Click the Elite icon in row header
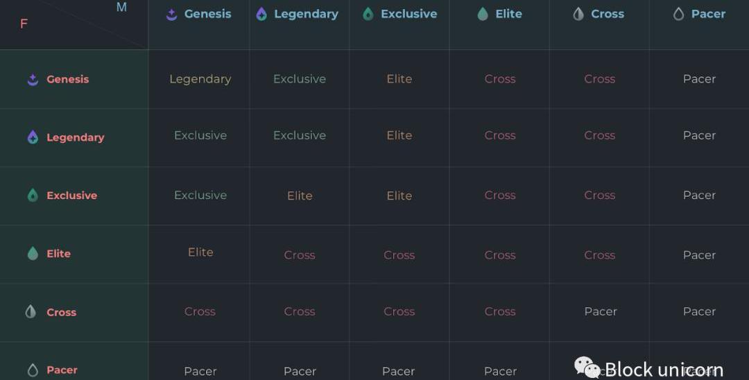 pyautogui.click(x=33, y=253)
